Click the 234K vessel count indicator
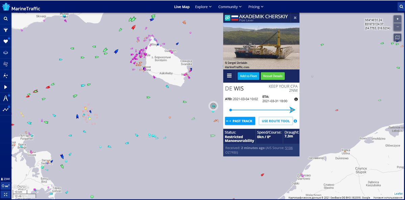 [x=6, y=179]
